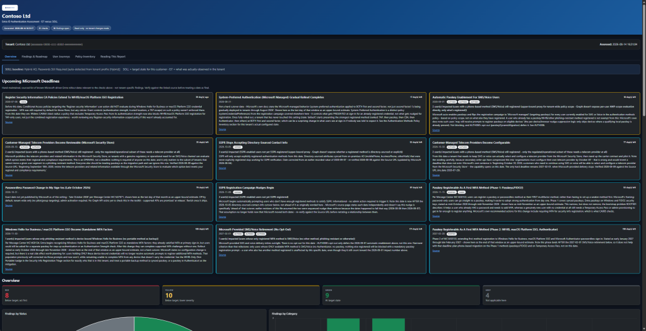The width and height of the screenshot is (646, 331).
Task: Open Source link in Passkey Registerable Phase 1 card
Action: tap(436, 216)
